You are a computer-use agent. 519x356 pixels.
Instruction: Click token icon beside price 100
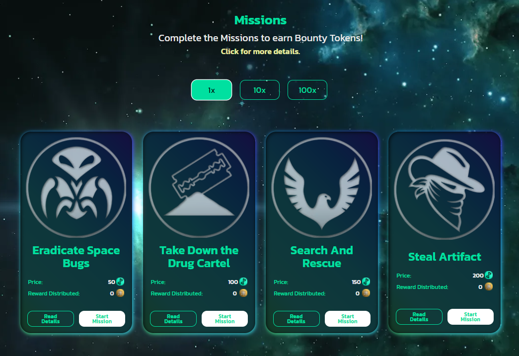(x=243, y=282)
